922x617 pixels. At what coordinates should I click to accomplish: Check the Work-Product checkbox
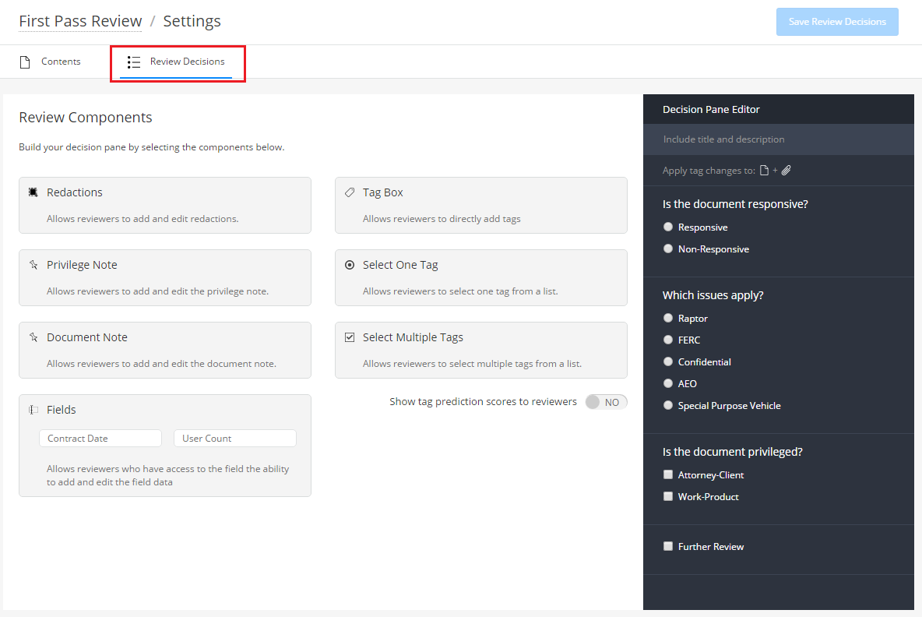tap(668, 496)
